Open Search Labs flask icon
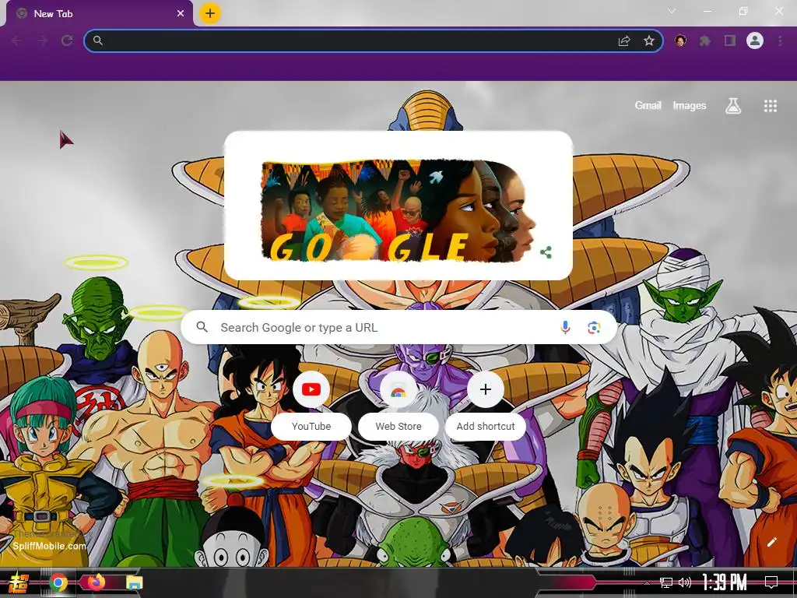The width and height of the screenshot is (797, 598). [733, 106]
